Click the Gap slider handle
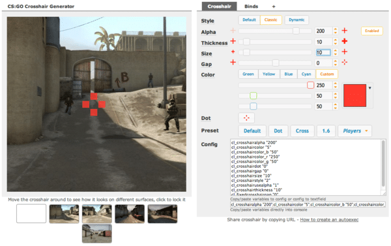The width and height of the screenshot is (391, 246). pos(275,63)
